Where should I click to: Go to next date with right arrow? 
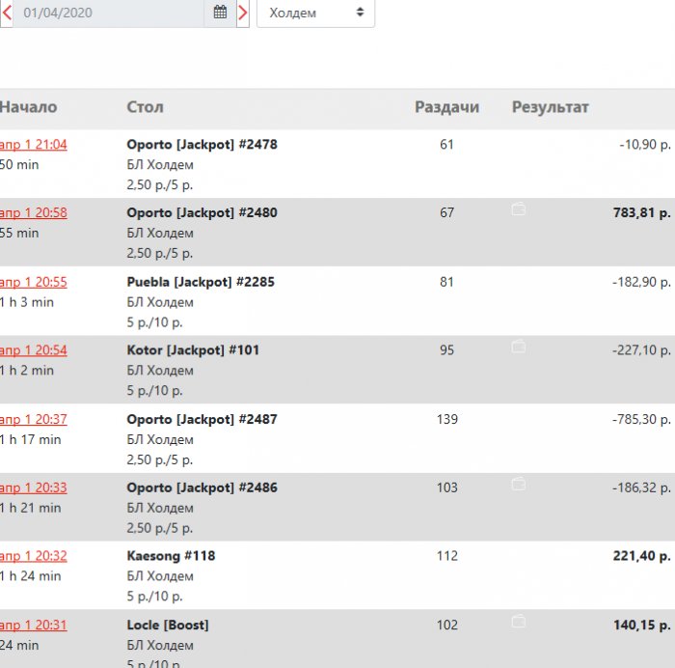(243, 13)
